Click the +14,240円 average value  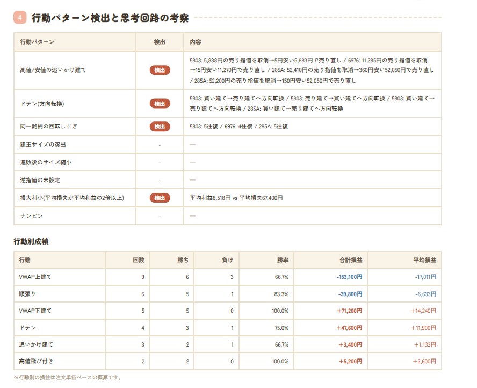click(423, 311)
